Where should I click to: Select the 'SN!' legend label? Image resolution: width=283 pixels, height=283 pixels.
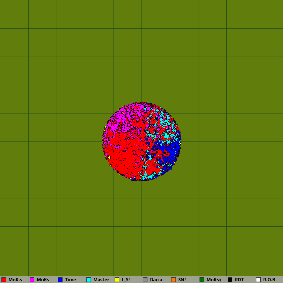[182, 280]
